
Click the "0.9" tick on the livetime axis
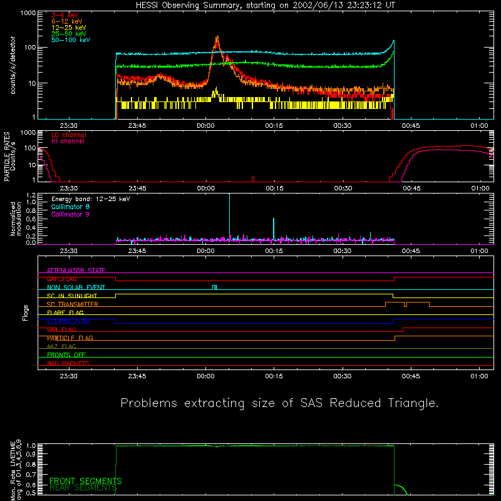tap(31, 454)
